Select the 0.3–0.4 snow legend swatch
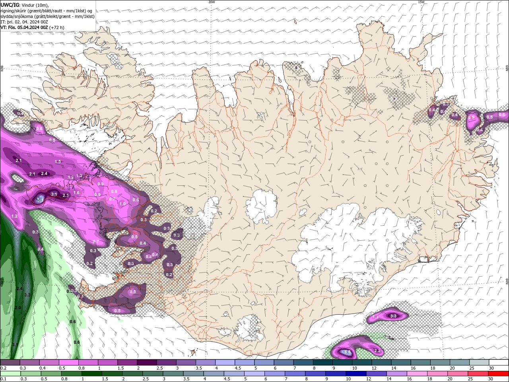 click(29, 363)
